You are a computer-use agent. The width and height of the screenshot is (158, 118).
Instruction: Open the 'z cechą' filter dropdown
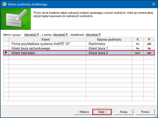click(60, 35)
